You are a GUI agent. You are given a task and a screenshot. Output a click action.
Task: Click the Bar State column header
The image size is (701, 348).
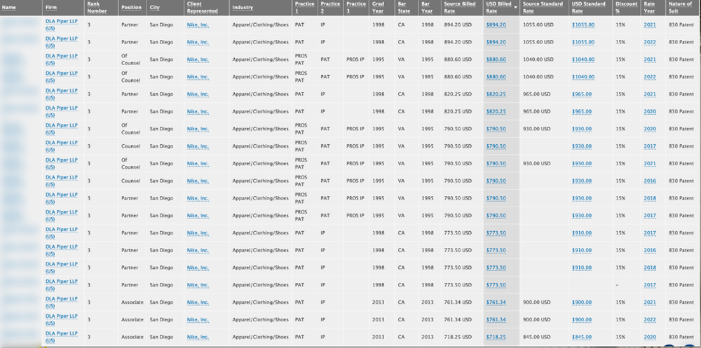pos(404,8)
